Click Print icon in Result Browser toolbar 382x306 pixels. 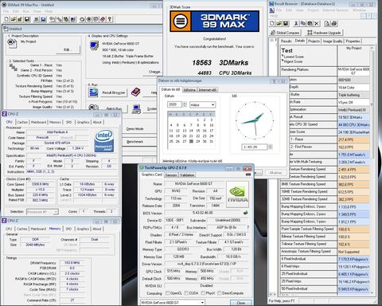tap(334, 24)
